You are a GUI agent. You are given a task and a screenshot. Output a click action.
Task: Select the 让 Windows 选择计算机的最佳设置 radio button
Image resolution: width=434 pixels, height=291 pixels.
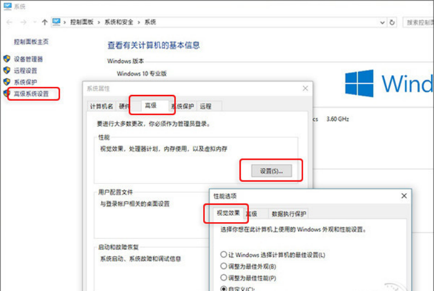[x=224, y=255]
